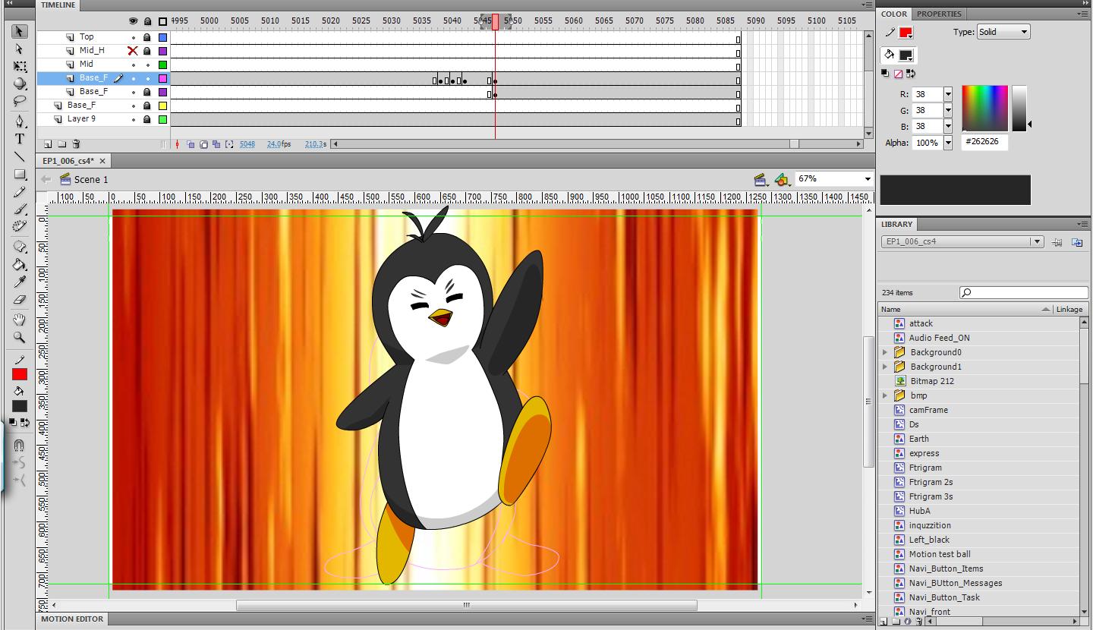Click the New Folder icon in timeline
This screenshot has height=630, width=1093.
click(62, 144)
